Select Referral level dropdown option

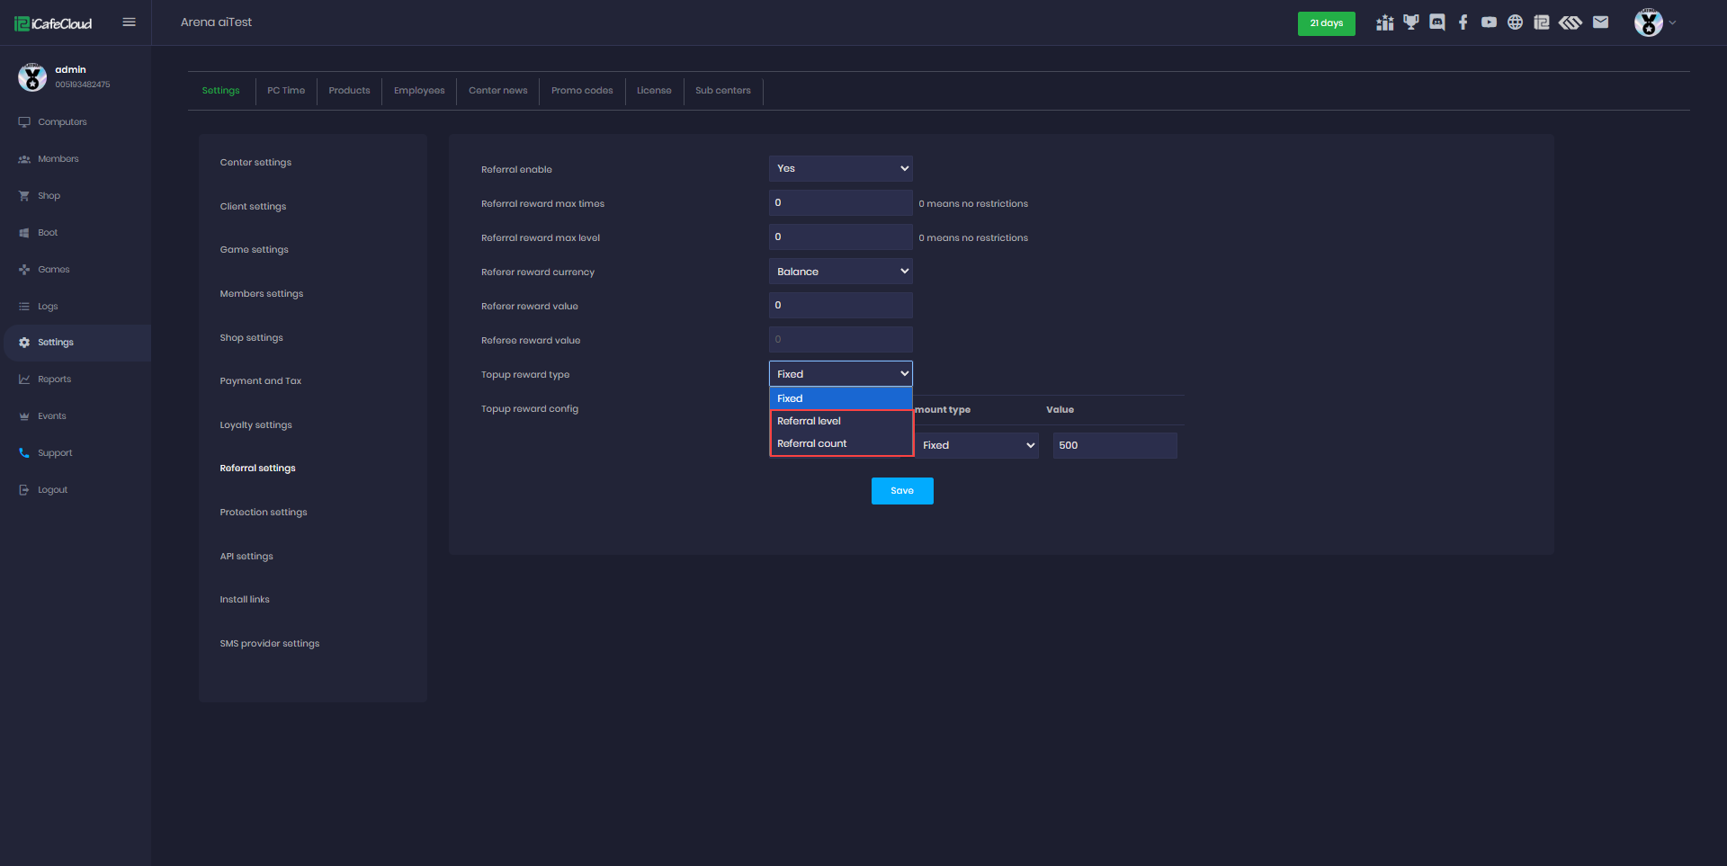(809, 421)
